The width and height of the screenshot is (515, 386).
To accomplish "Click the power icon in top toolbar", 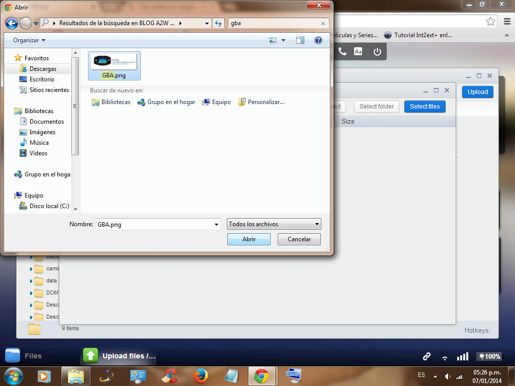I will click(x=377, y=51).
